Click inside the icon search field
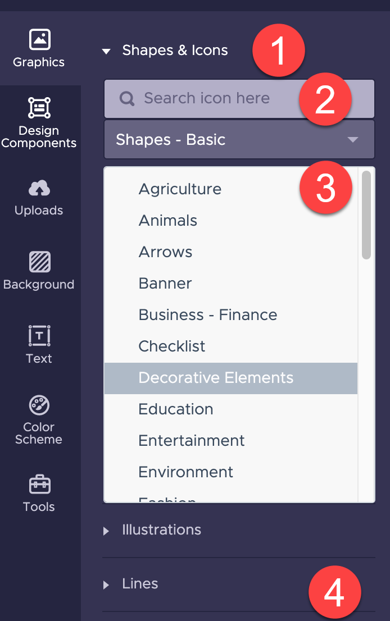Screen dimensions: 390x621 [x=225, y=98]
